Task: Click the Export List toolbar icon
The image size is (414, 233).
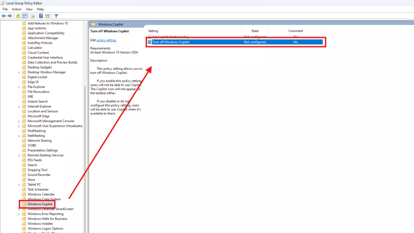Action: point(33,16)
